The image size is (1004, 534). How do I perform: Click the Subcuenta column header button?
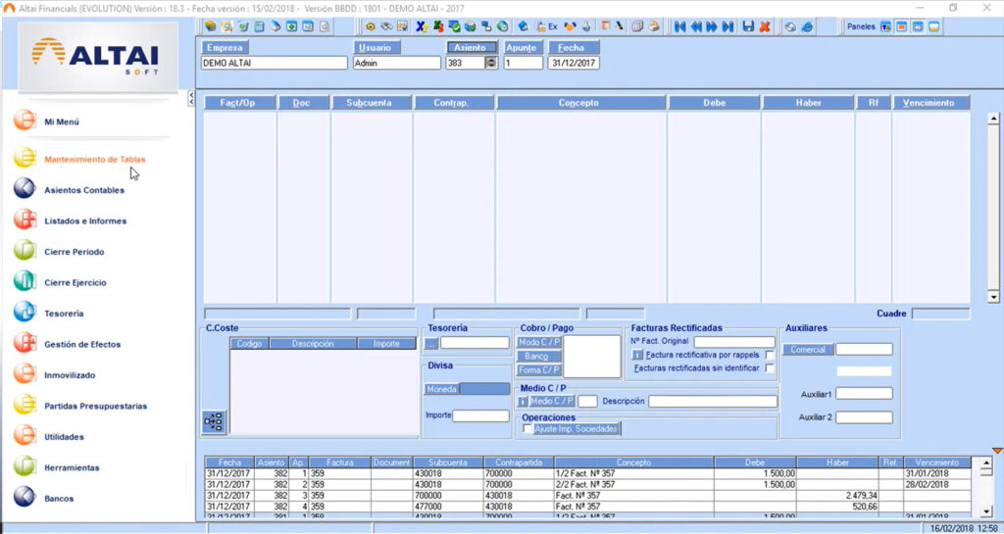[x=372, y=102]
